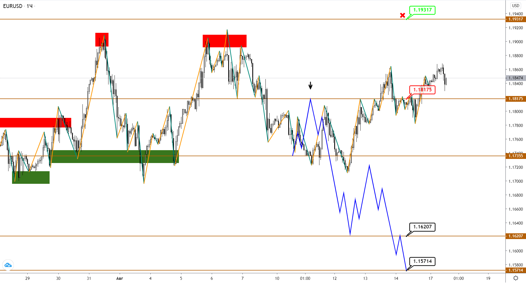Click the 1.16000 price scale tick
526x285 pixels.
click(x=516, y=251)
